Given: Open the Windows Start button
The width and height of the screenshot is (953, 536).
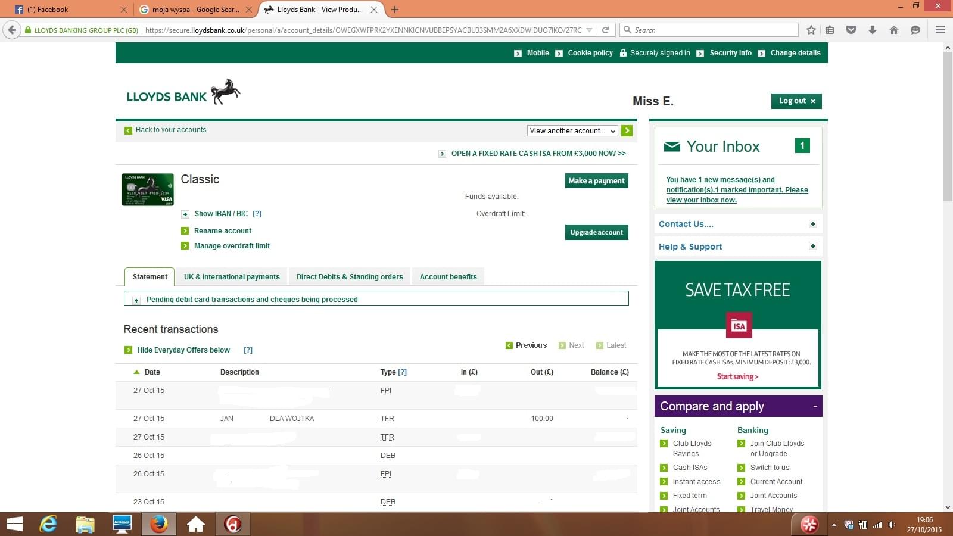Looking at the screenshot, I should click(x=14, y=524).
